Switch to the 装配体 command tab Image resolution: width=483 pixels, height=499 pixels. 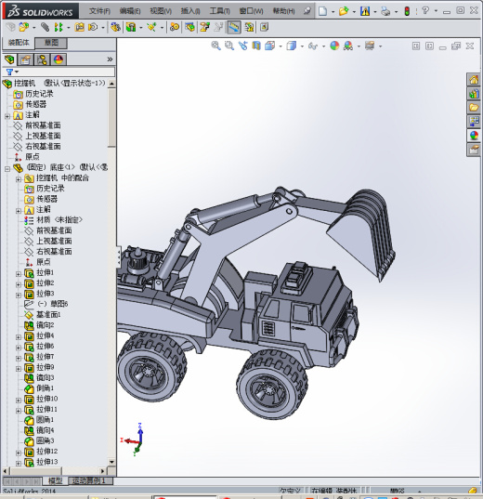19,43
